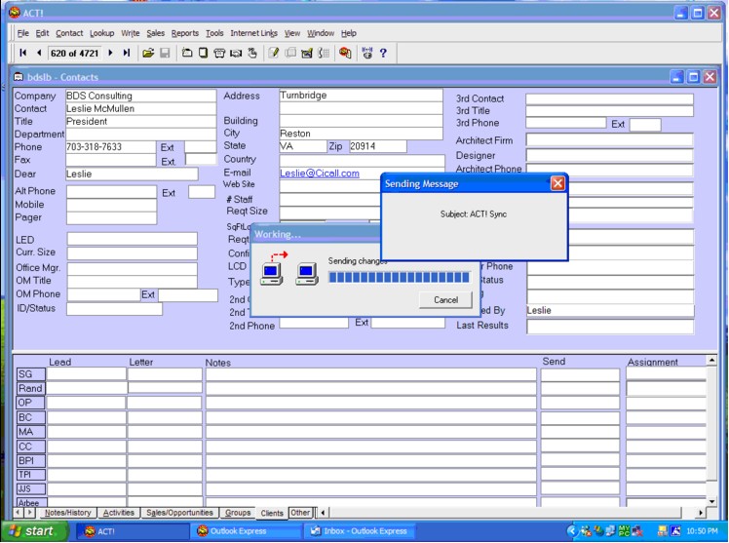Image resolution: width=729 pixels, height=543 pixels.
Task: Click the BPI row label button
Action: click(30, 461)
